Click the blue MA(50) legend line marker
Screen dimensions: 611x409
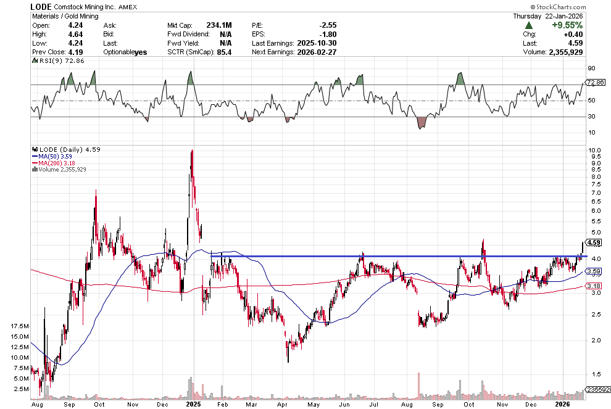[x=35, y=157]
